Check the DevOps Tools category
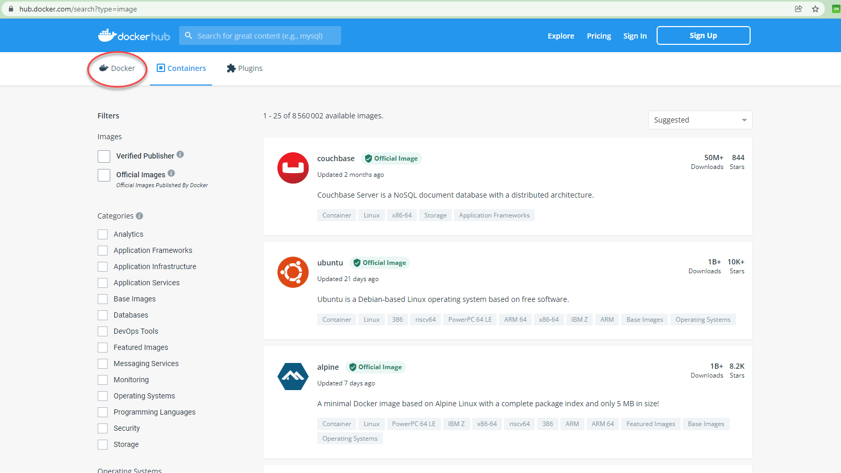The width and height of the screenshot is (841, 473). pos(103,332)
